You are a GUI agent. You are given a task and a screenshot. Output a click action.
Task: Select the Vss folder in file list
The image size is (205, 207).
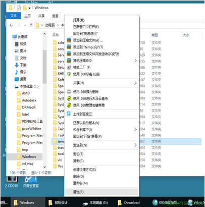coord(58,166)
